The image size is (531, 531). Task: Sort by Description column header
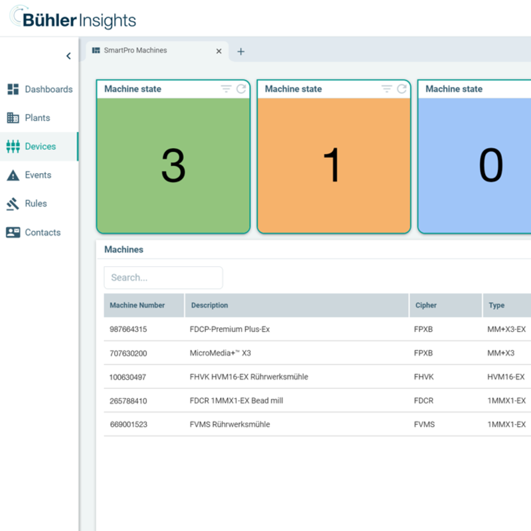tap(210, 305)
